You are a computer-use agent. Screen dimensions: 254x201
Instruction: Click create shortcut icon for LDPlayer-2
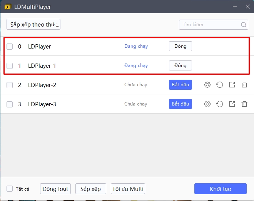coord(232,85)
